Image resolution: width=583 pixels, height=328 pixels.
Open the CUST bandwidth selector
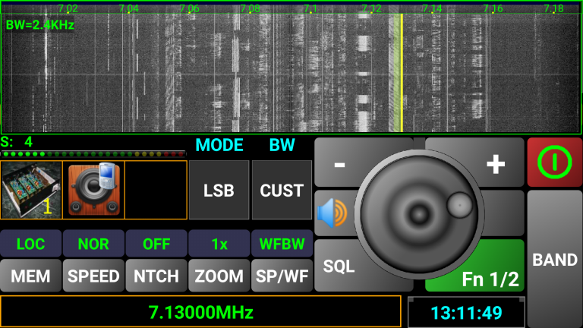[282, 190]
